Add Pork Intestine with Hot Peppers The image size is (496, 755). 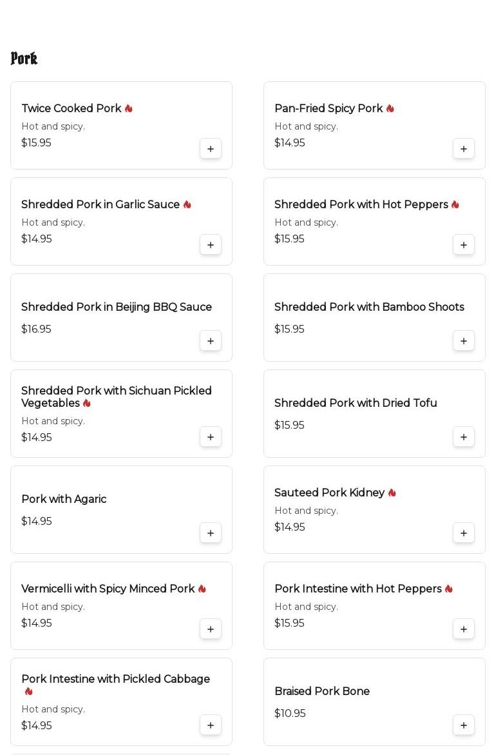click(464, 629)
